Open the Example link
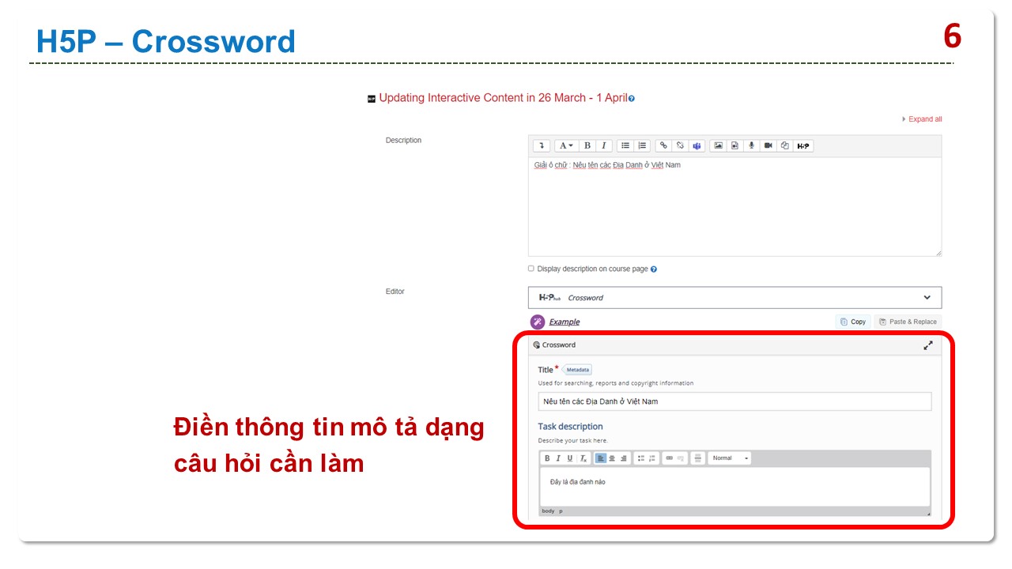 564,322
